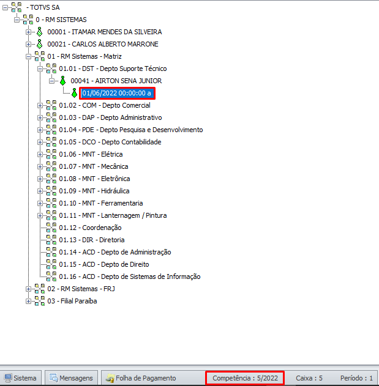
Task: Click the org icon of 02 - RM Sistemas - FRJ
Action: tap(40, 289)
